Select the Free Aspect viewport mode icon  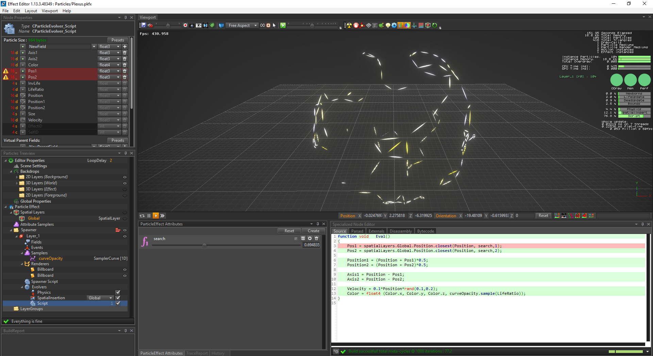pyautogui.click(x=221, y=25)
